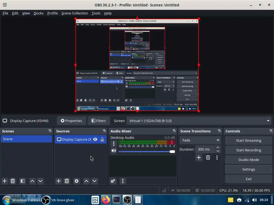Open advanced audio properties gears icon
This screenshot has height=205, width=274.
point(113,181)
